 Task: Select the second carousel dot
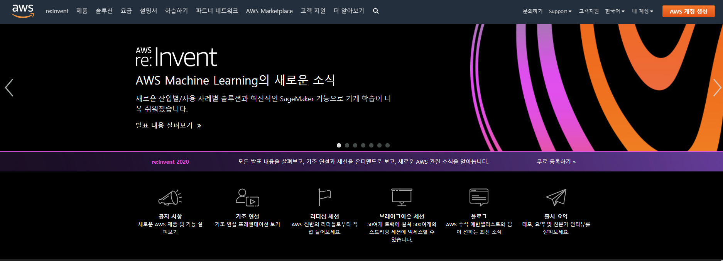347,146
